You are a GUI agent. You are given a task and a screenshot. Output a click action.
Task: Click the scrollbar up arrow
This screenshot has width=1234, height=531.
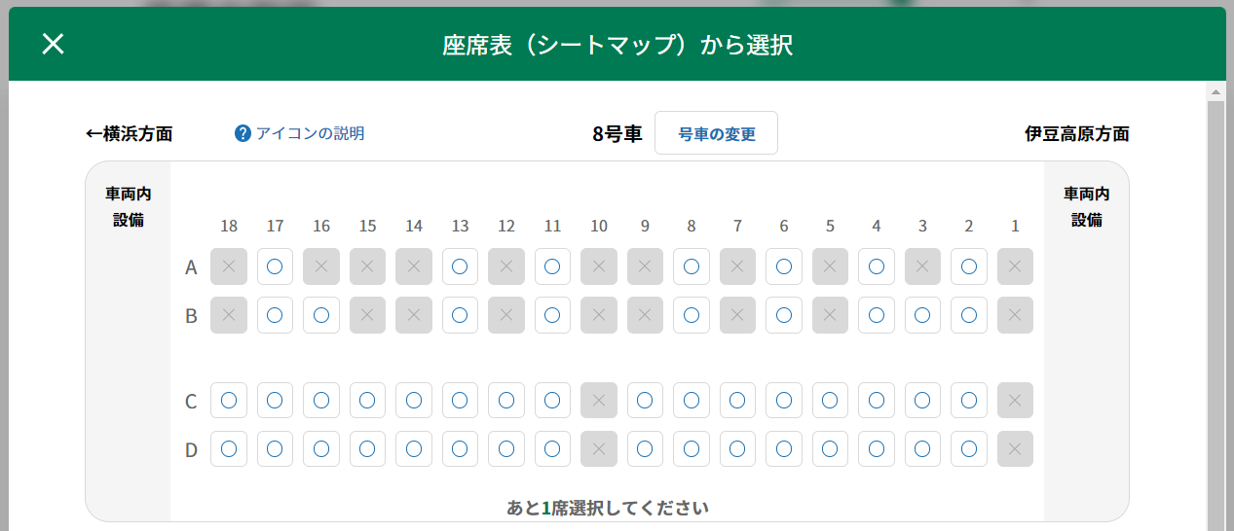1215,92
